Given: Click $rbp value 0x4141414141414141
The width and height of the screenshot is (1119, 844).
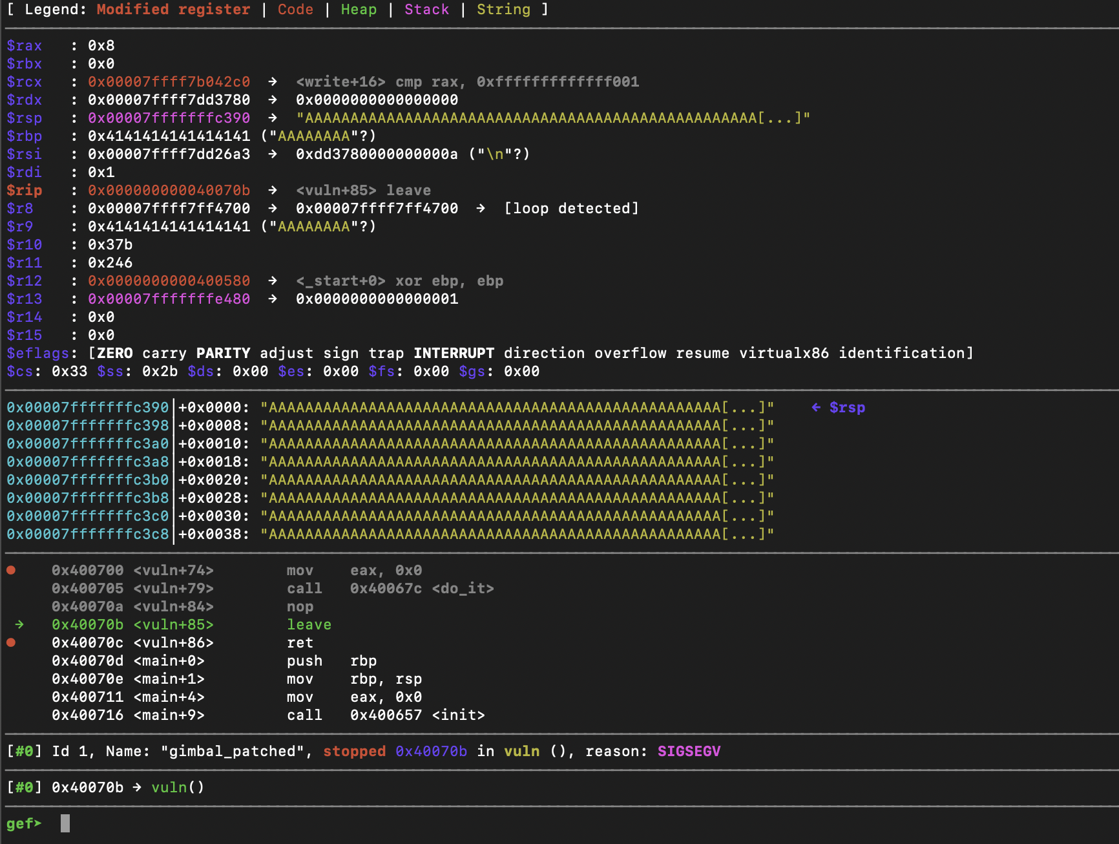Looking at the screenshot, I should pyautogui.click(x=169, y=136).
